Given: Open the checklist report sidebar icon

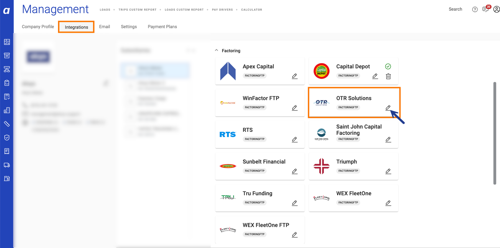Looking at the screenshot, I should (7, 97).
